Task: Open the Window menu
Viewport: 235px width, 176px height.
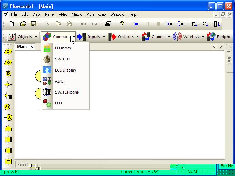Action: click(117, 14)
